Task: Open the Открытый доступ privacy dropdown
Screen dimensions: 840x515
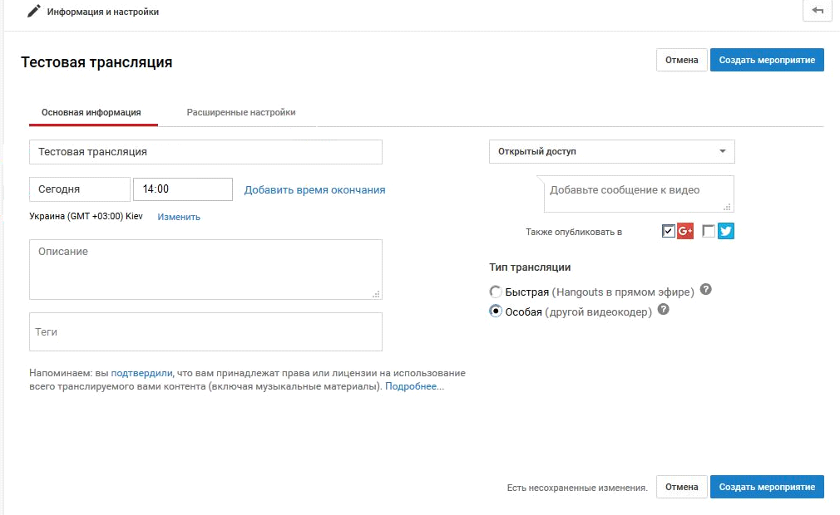Action: point(611,151)
